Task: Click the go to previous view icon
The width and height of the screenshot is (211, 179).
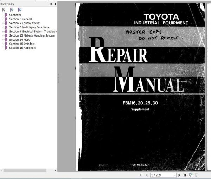Action: point(191,175)
